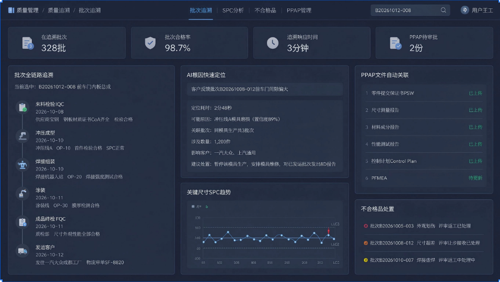The height and width of the screenshot is (282, 500).
Task: Click the yellow status dot for 批次B20261010-007
Action: [x=366, y=260]
